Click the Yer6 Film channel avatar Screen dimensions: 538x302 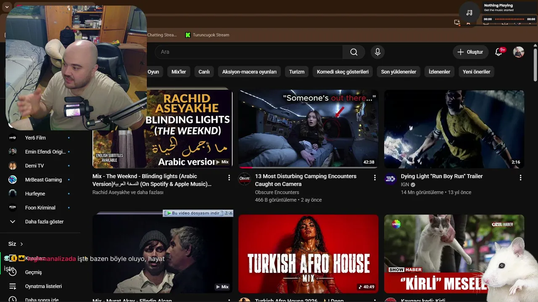13,138
